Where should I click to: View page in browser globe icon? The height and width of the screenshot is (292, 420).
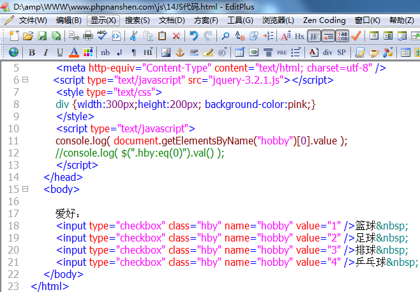tap(13, 52)
